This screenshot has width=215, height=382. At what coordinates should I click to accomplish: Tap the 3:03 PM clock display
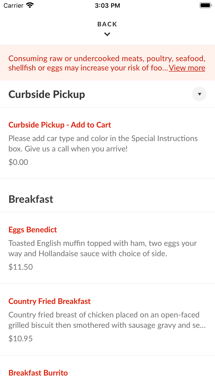[107, 5]
